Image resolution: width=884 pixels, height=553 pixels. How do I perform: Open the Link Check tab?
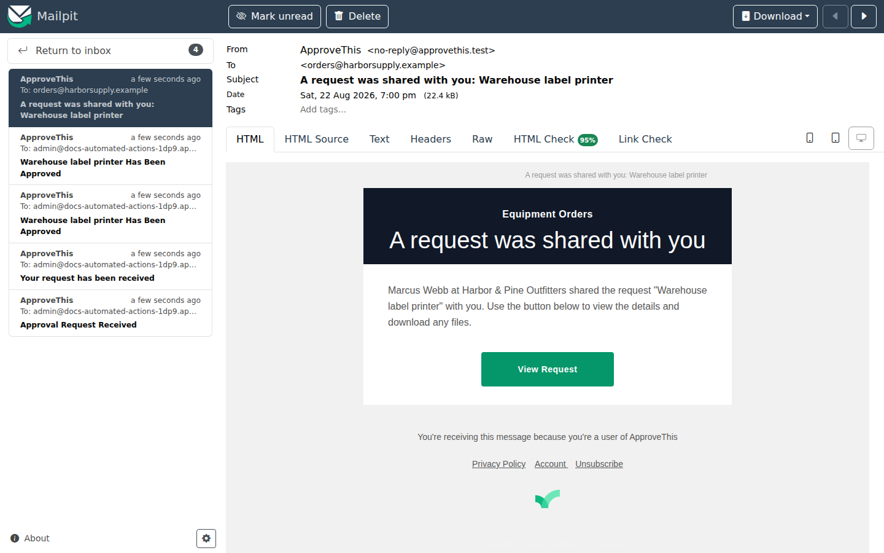(x=645, y=139)
